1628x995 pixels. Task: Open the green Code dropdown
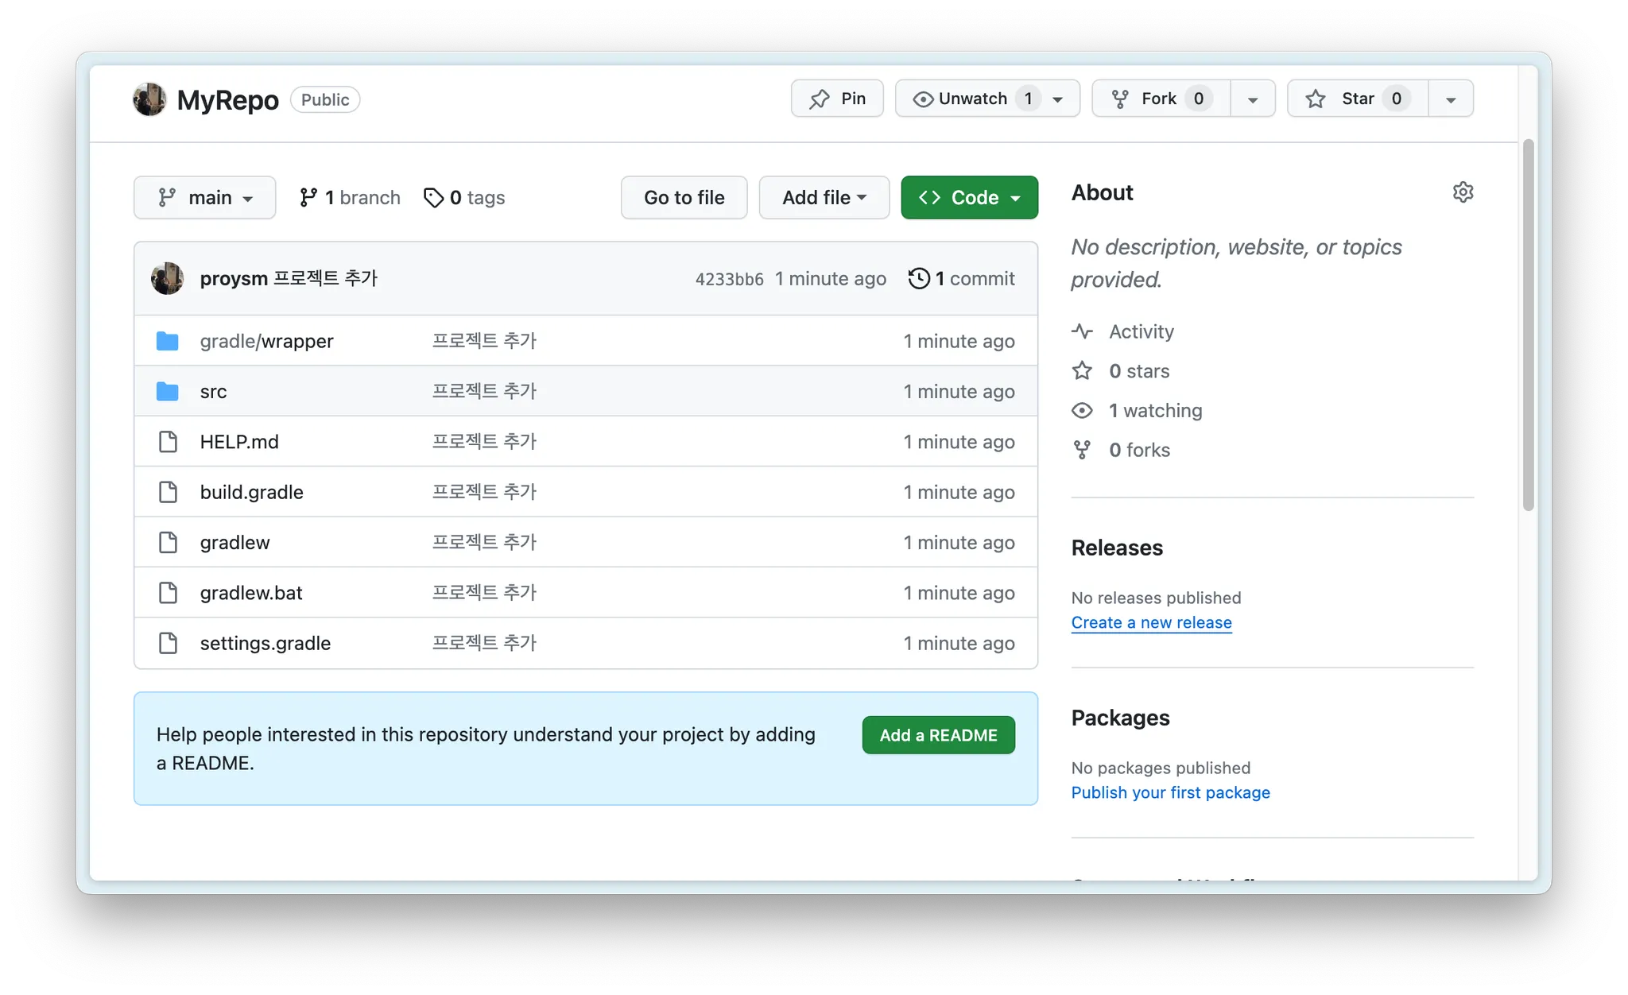pos(969,198)
